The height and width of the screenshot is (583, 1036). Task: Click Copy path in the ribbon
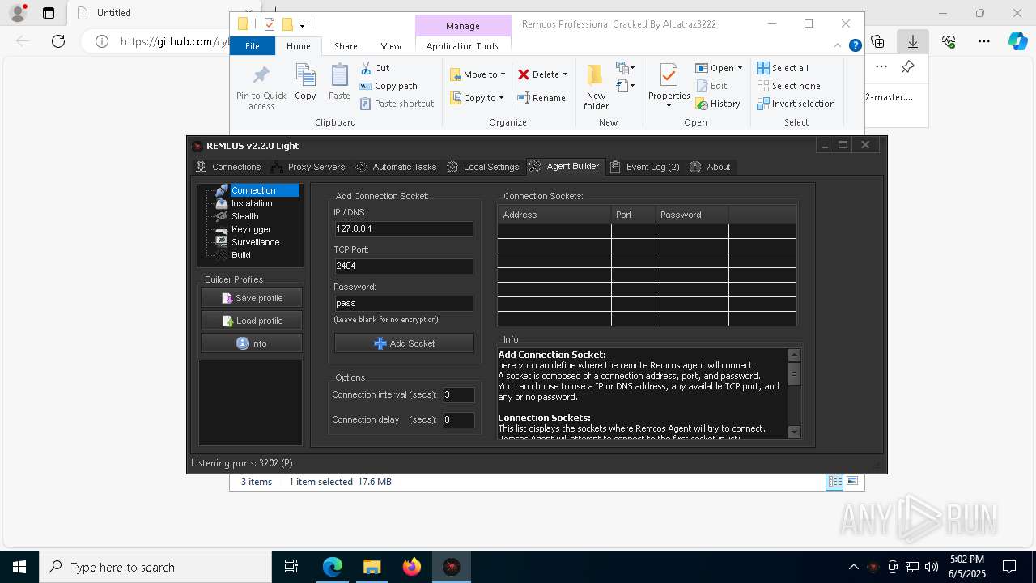[388, 86]
